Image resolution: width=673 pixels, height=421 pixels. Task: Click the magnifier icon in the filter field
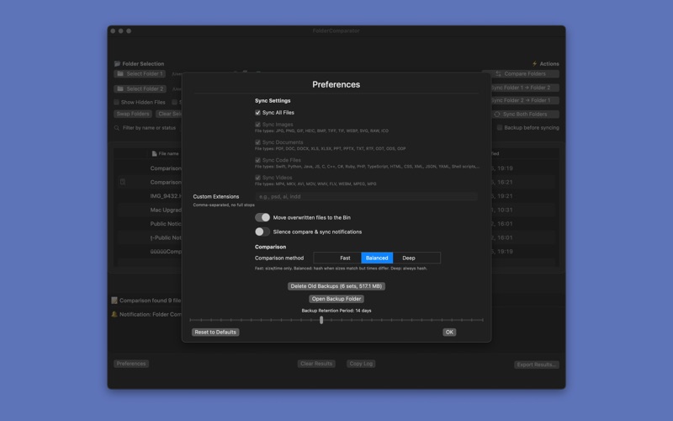pos(117,128)
